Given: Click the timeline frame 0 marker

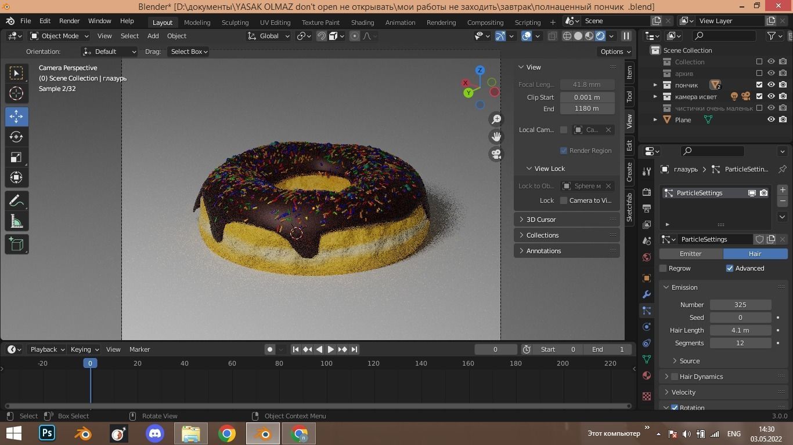Looking at the screenshot, I should [90, 363].
